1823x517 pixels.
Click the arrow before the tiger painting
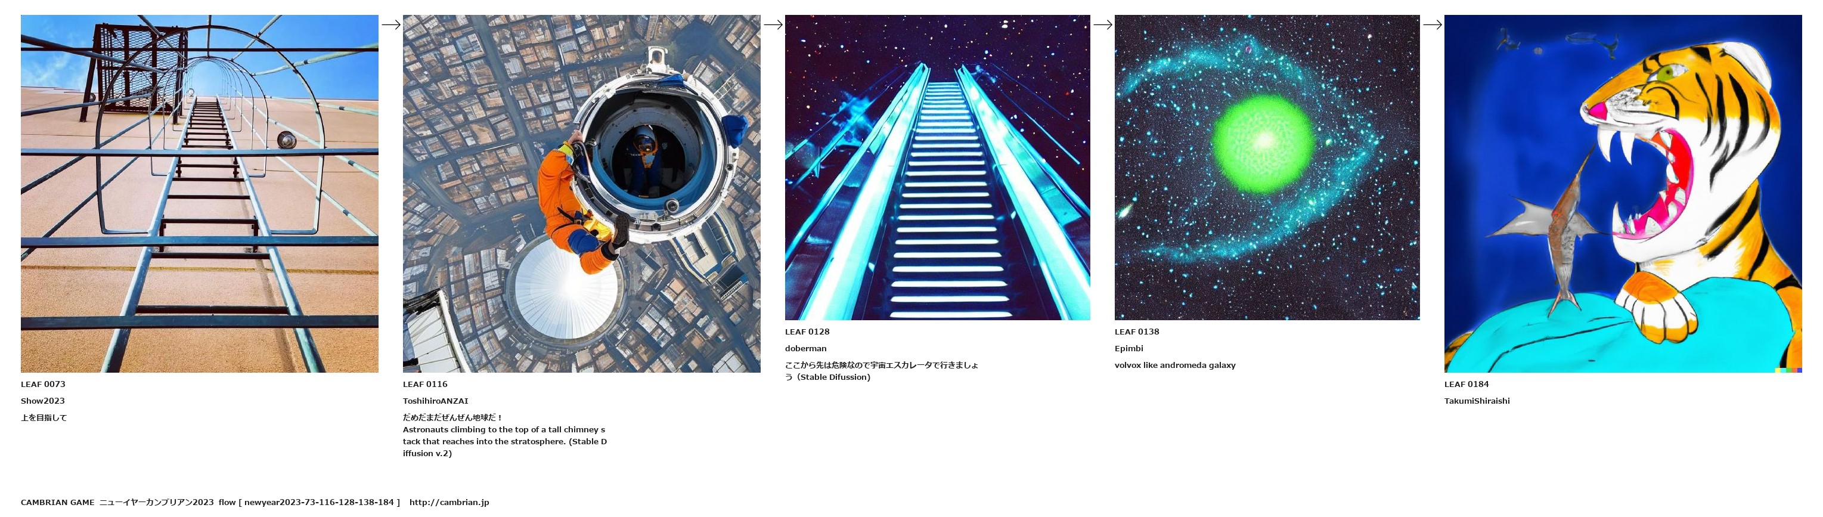click(1433, 24)
